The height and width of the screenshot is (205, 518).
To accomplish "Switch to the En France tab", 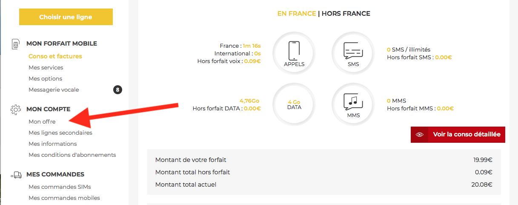I will coord(297,14).
